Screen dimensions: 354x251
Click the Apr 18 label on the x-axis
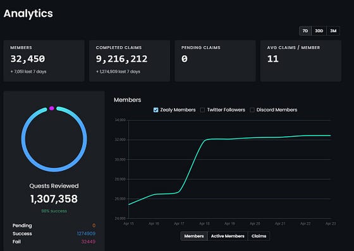click(204, 223)
